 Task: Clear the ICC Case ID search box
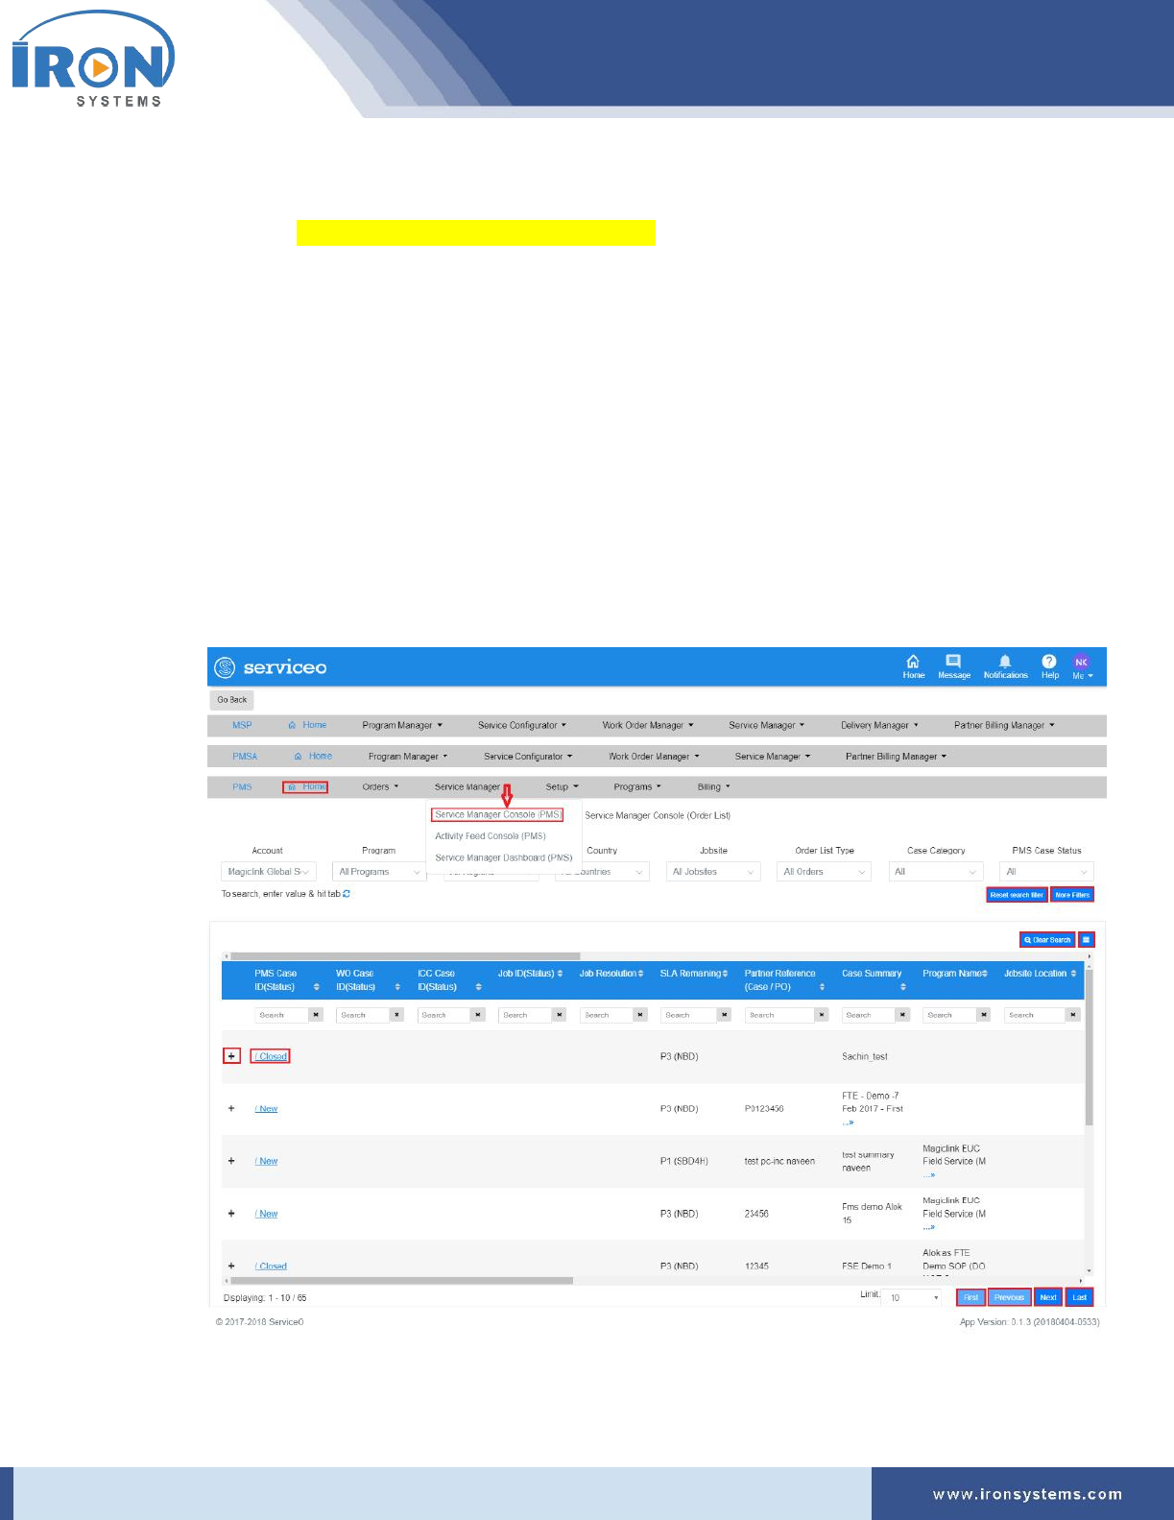(478, 1015)
